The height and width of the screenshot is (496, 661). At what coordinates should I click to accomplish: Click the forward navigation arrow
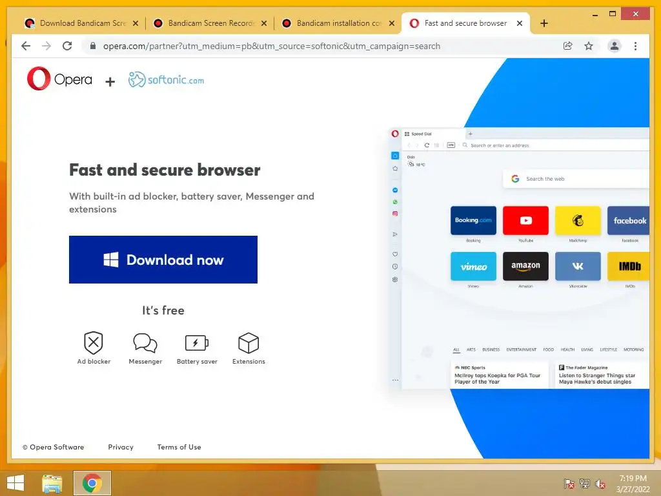pyautogui.click(x=46, y=46)
